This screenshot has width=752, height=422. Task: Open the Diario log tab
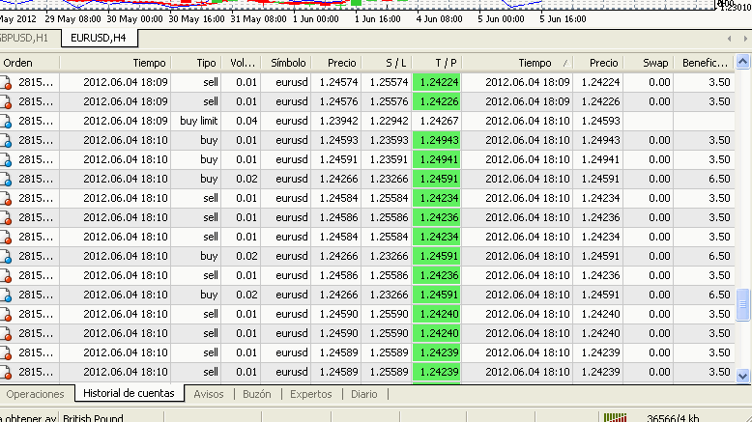coord(364,394)
